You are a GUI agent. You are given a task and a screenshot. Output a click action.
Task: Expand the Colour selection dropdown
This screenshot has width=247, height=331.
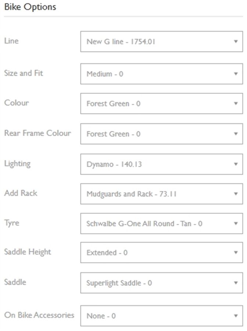tap(161, 104)
